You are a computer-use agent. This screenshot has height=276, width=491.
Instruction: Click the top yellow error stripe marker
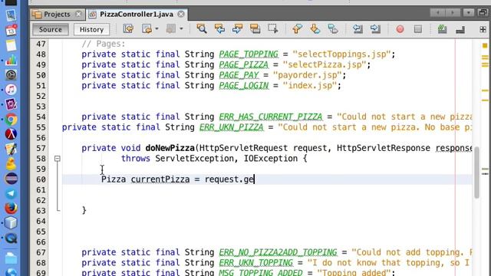click(x=485, y=46)
